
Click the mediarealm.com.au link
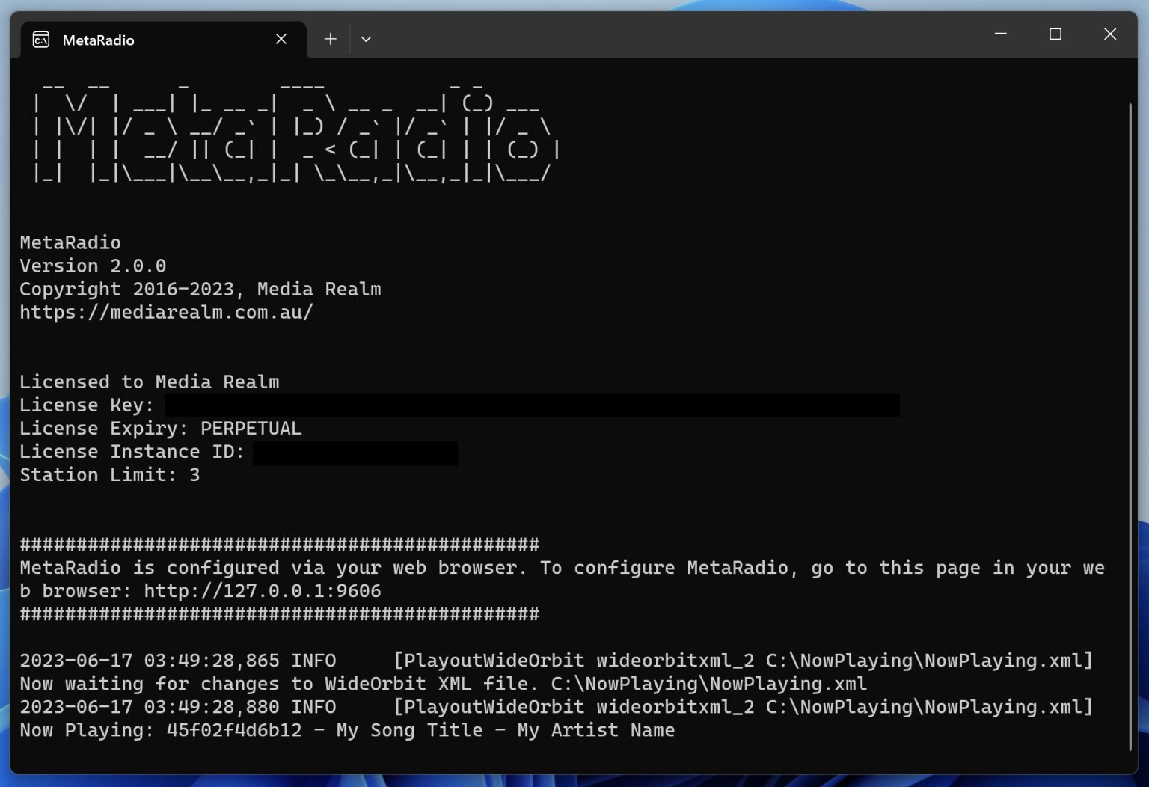point(166,312)
